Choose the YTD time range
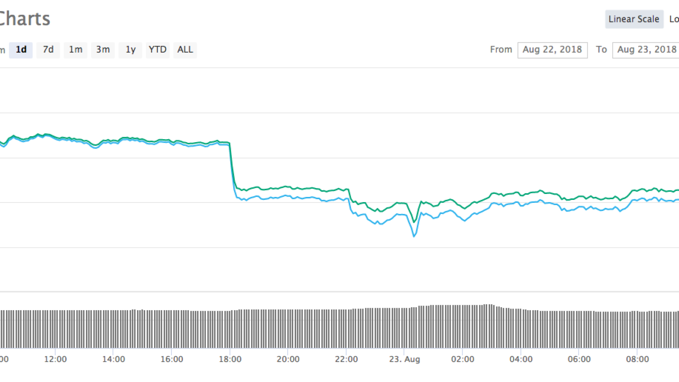Viewport: 679px width, 382px height. (x=157, y=50)
